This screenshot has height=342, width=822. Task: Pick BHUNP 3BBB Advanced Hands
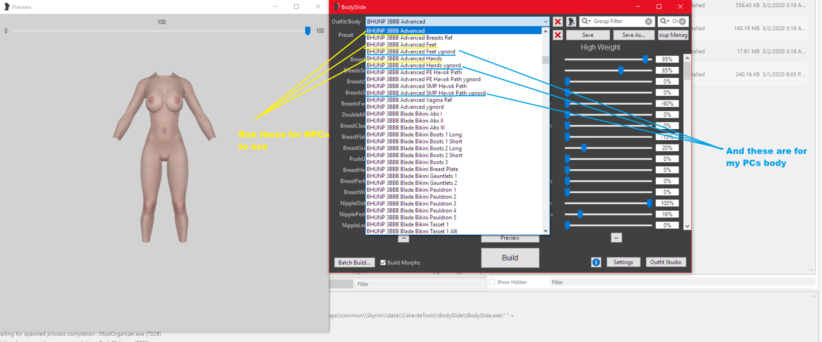tap(454, 59)
